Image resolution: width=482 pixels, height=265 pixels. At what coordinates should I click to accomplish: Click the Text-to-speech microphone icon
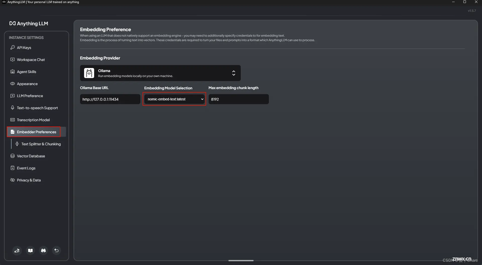point(13,108)
